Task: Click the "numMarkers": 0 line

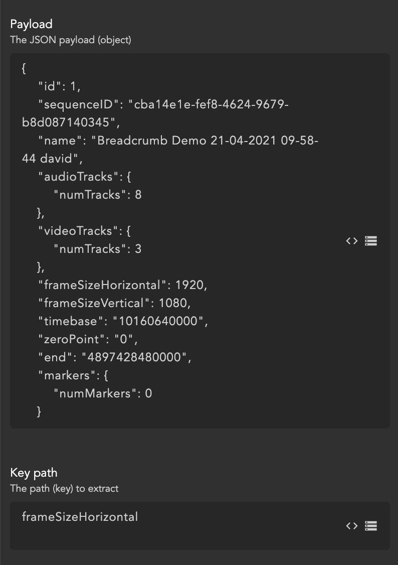Action: coord(103,393)
